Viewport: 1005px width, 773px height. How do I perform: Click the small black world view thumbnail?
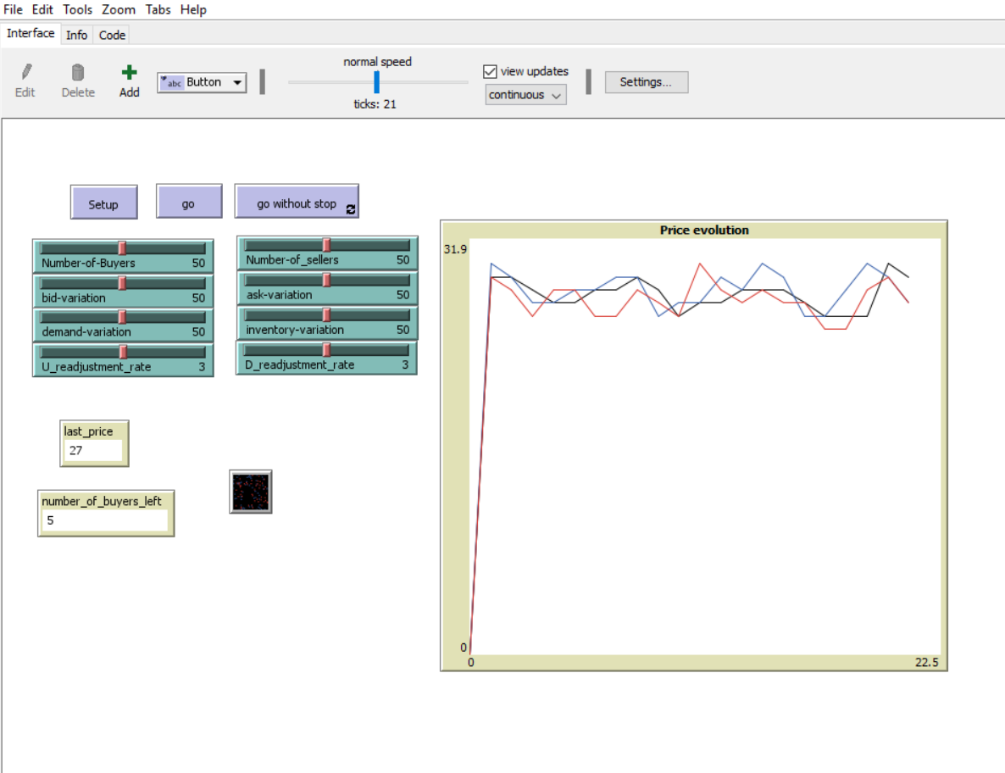251,492
